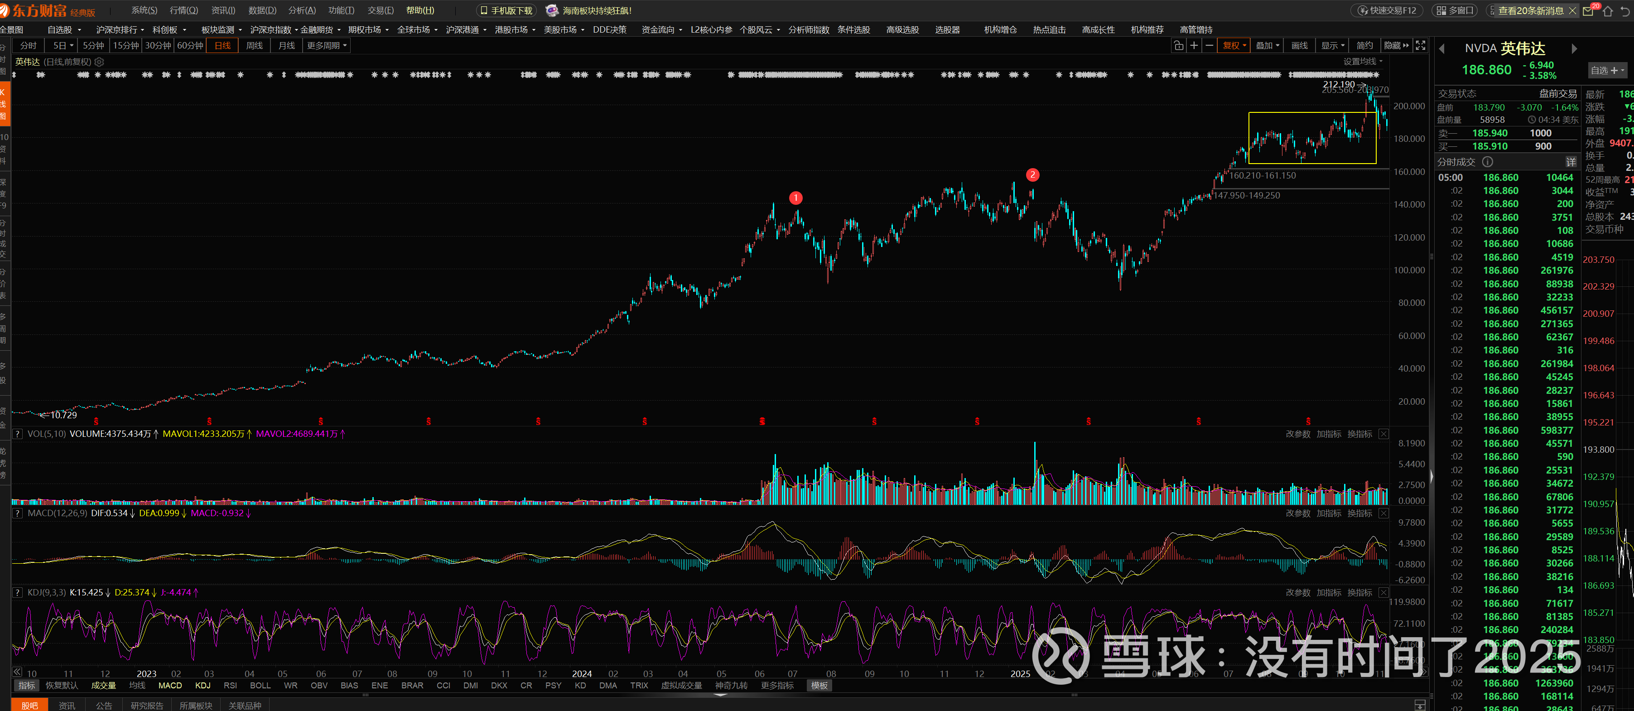Open chart settings gear beside 英伟达 title
Viewport: 1634px width, 711px height.
[x=100, y=62]
